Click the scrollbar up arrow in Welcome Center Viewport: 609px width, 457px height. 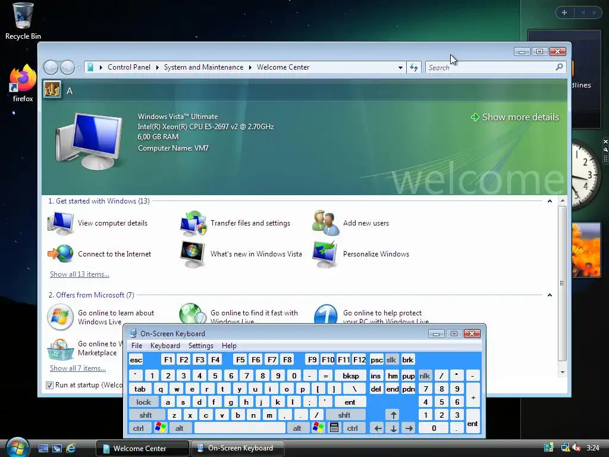click(x=562, y=201)
